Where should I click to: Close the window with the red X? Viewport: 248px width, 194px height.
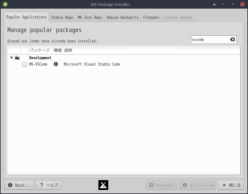click(x=242, y=4)
